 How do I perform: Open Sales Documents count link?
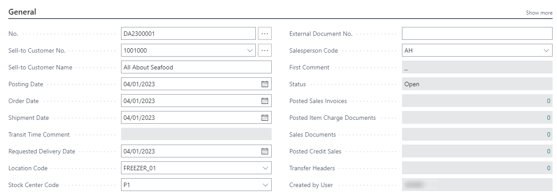[549, 134]
